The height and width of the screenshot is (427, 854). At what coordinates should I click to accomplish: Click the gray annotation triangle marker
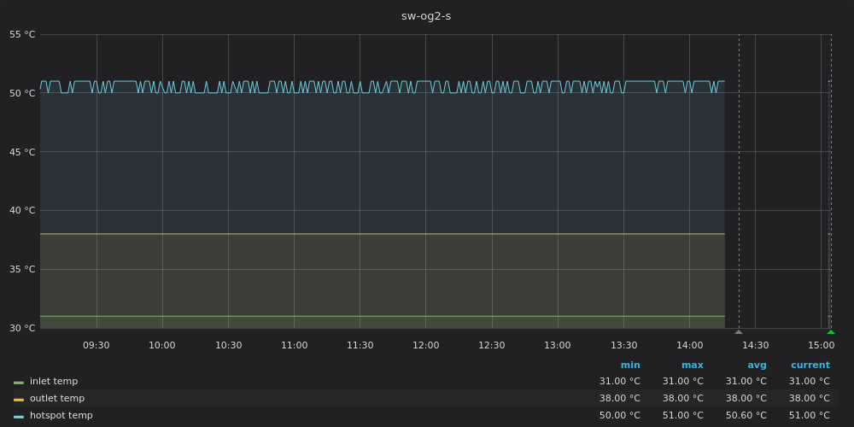pos(739,331)
